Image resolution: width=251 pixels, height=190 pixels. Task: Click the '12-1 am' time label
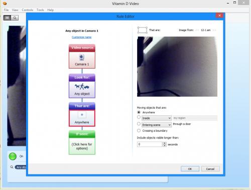[206, 30]
